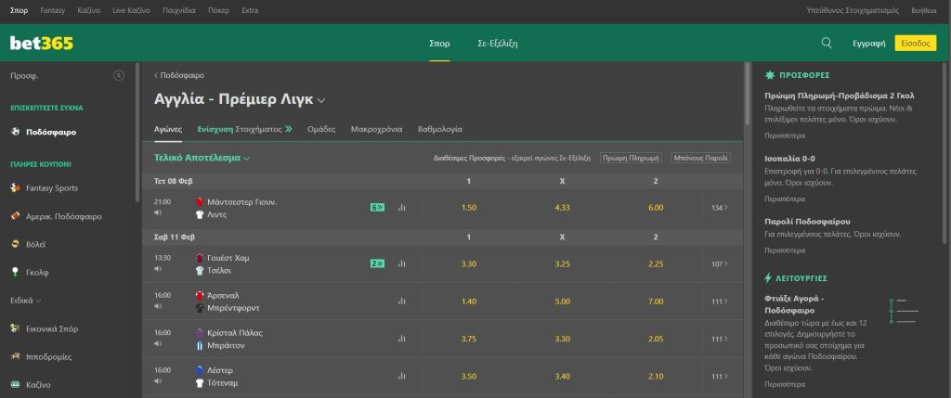Viewport: 951px width, 398px height.
Task: Open Live Καζίνο in top menu
Action: click(x=131, y=10)
